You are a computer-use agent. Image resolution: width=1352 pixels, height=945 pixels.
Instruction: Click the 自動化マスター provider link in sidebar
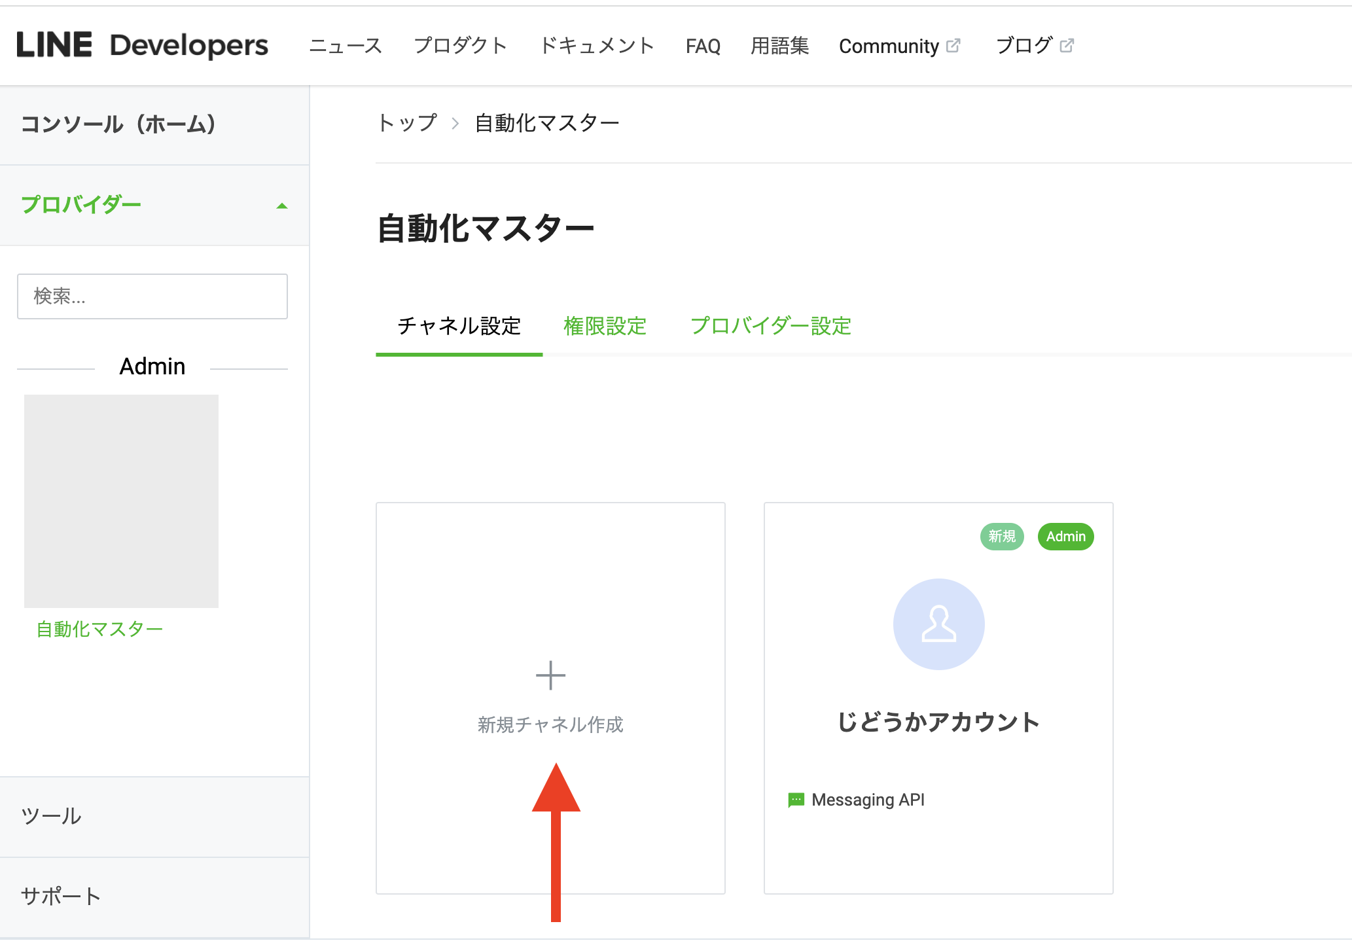[x=99, y=629]
